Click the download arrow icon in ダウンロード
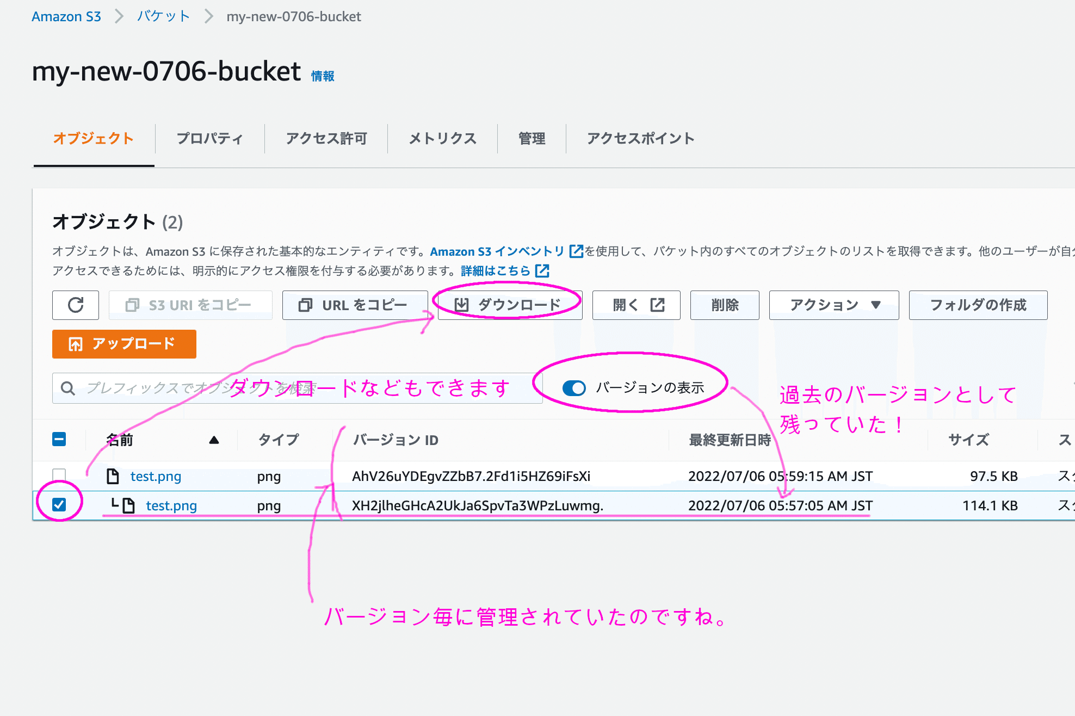Viewport: 1075px width, 716px height. (x=461, y=305)
